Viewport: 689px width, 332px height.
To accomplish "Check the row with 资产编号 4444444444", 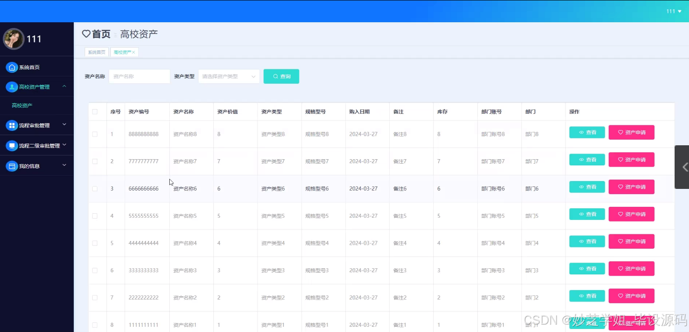I will (95, 243).
